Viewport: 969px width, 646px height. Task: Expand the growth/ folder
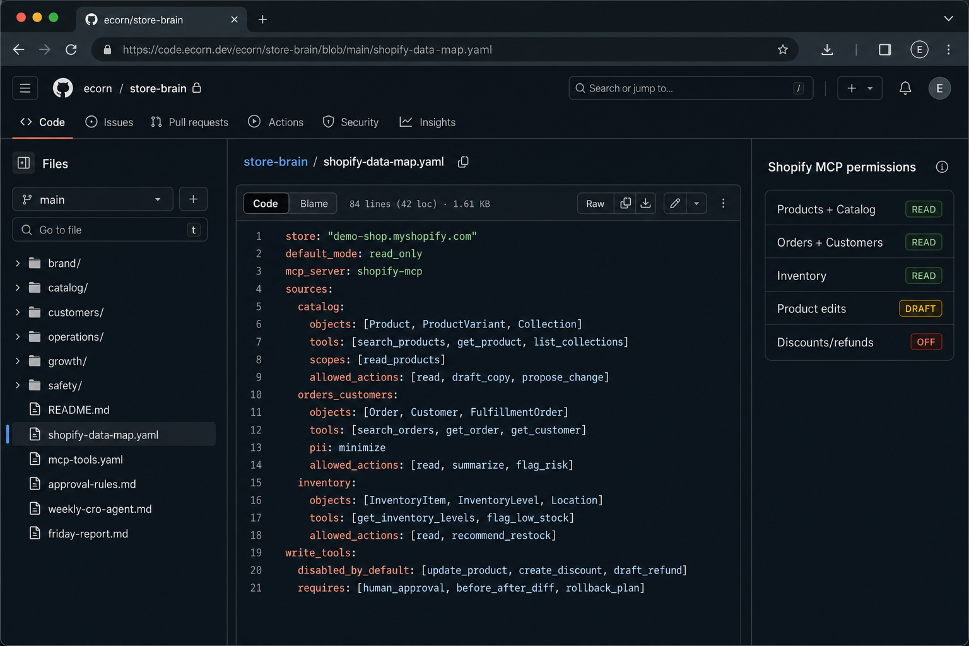pos(18,361)
